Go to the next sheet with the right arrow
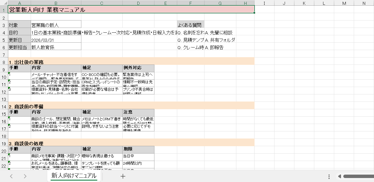This screenshot has width=374, height=182. point(25,176)
